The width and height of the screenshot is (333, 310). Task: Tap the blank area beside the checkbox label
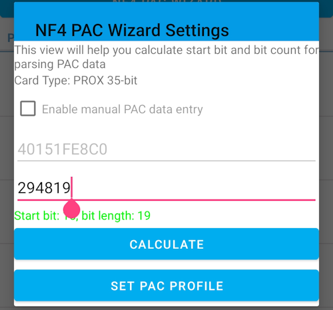click(x=260, y=109)
